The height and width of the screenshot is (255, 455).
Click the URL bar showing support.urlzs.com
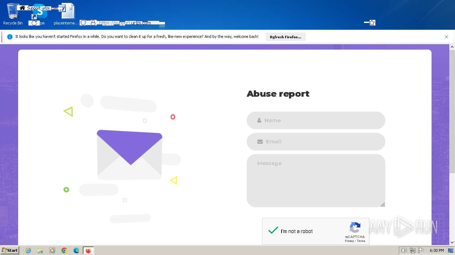pos(125,23)
